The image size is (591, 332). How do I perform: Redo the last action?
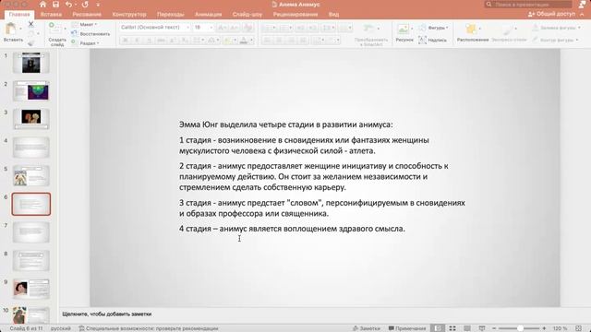tap(85, 5)
